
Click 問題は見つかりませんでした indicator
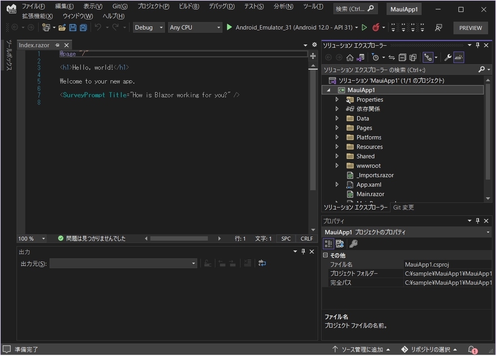[92, 239]
